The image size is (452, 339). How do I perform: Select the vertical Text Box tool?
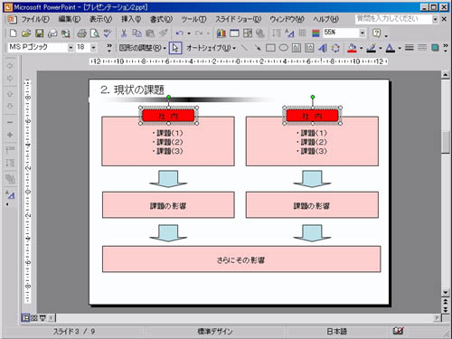click(309, 48)
